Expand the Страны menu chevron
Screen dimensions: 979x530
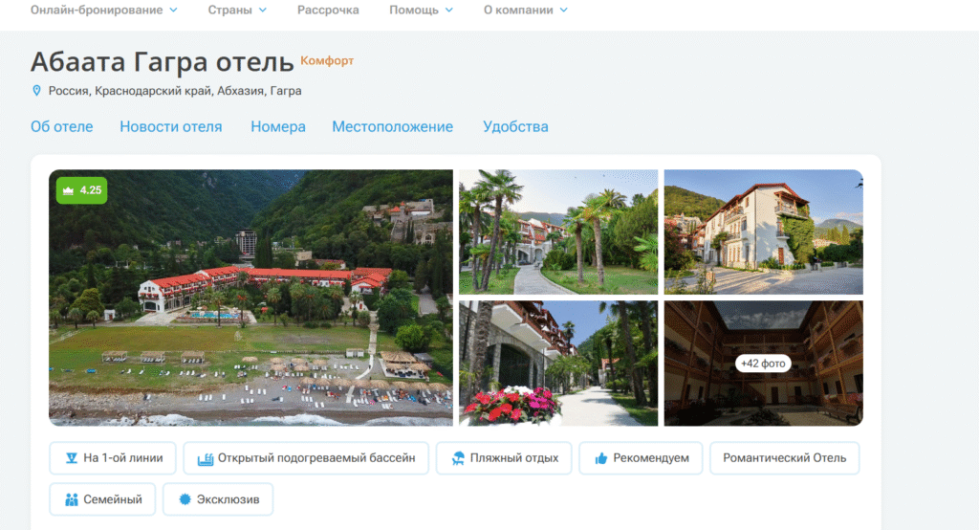click(x=263, y=10)
